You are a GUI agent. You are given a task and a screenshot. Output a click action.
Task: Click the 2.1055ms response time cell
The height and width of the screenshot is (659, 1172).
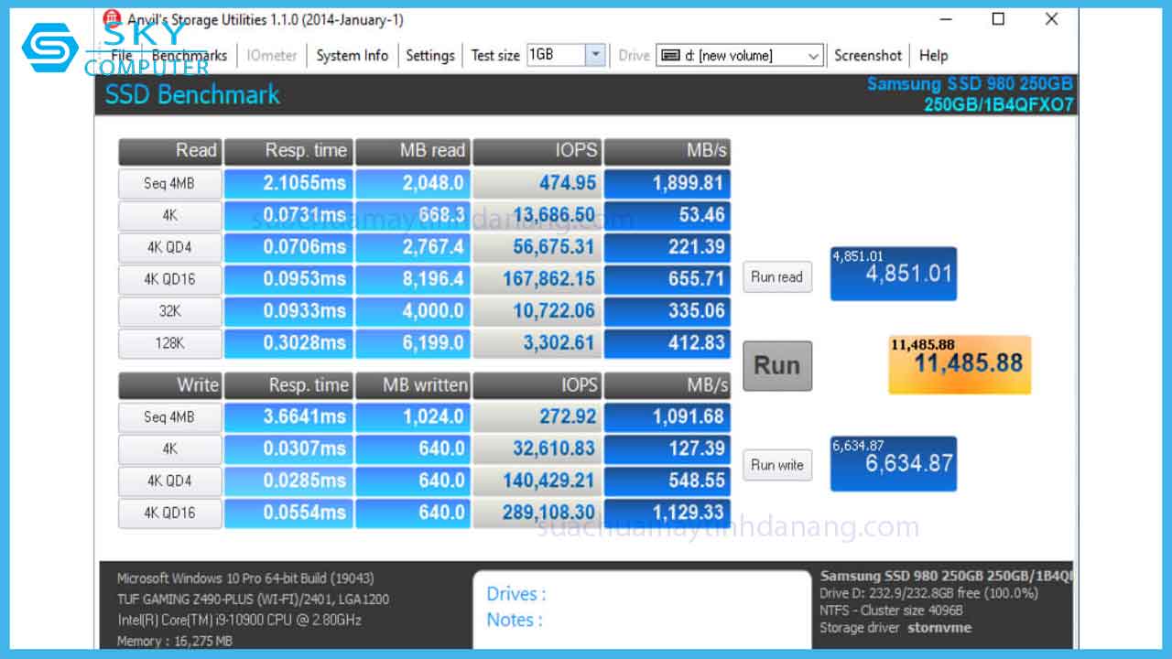(288, 183)
